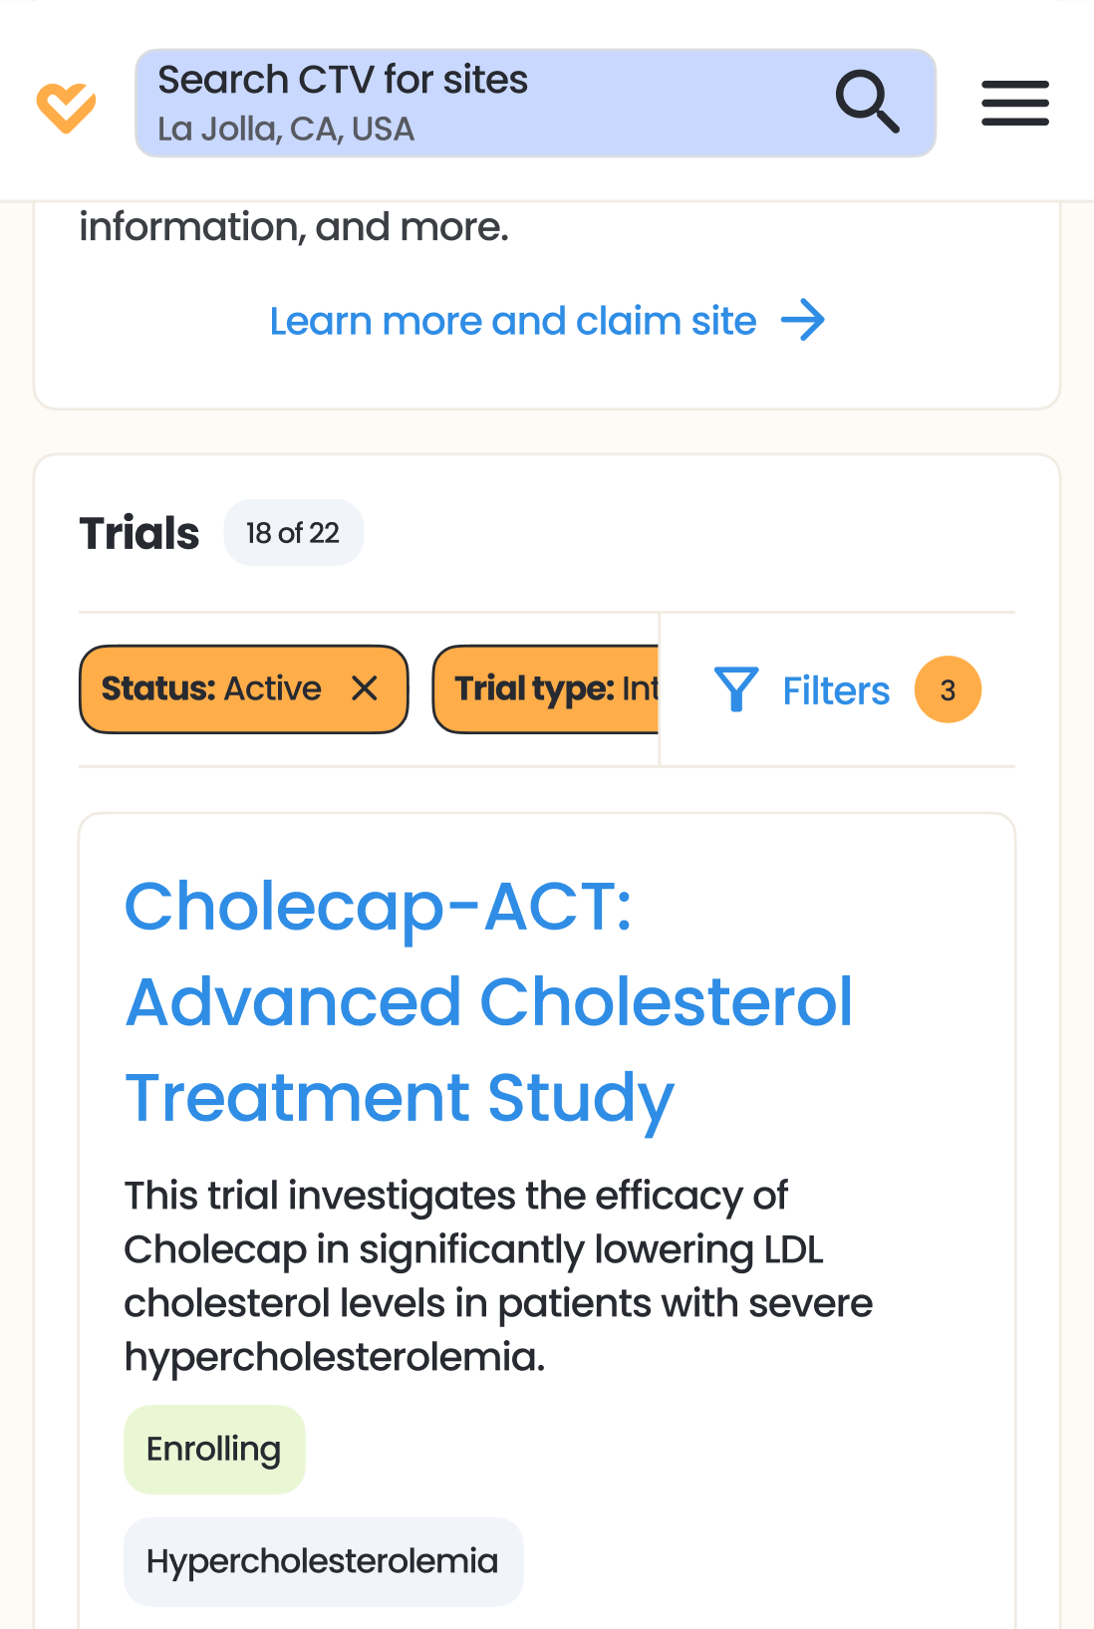Screen dimensions: 1094x1629
Task: Click the orange filter count badge 3
Action: [948, 689]
